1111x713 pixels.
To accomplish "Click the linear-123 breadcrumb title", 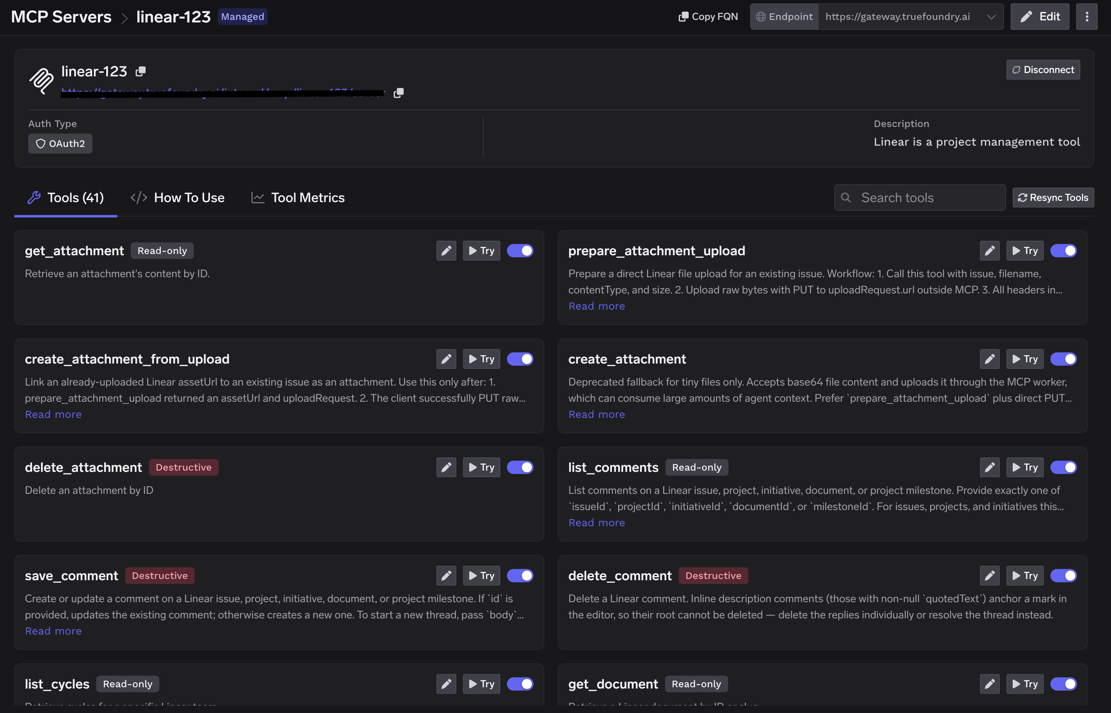I will pyautogui.click(x=173, y=17).
